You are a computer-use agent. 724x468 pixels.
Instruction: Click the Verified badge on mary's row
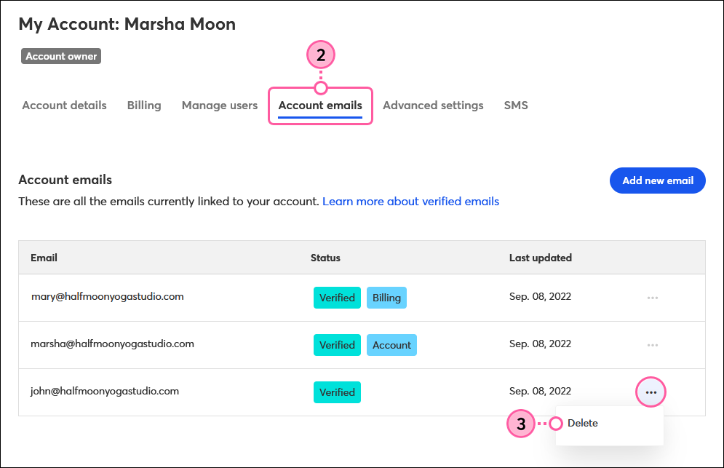[337, 297]
